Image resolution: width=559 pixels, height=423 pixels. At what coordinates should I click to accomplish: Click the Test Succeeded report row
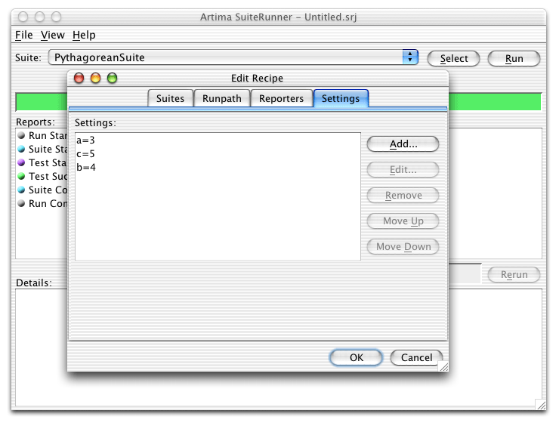click(x=42, y=176)
